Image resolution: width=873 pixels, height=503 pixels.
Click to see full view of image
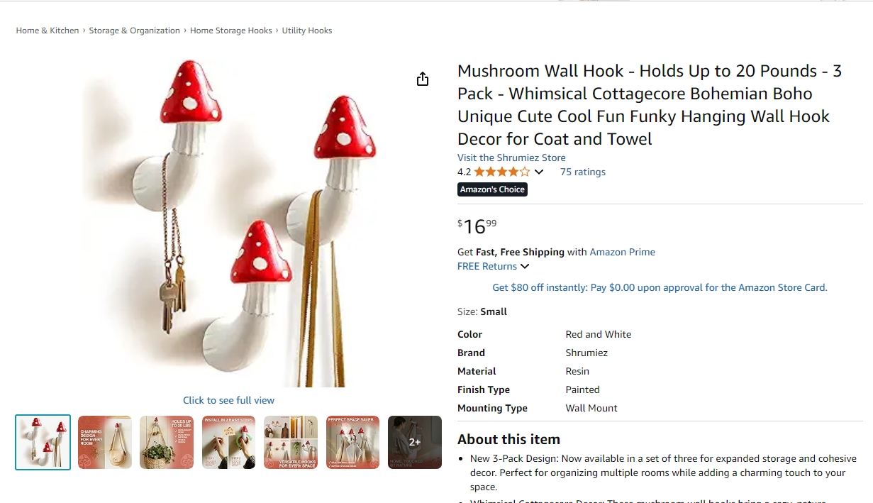point(228,400)
